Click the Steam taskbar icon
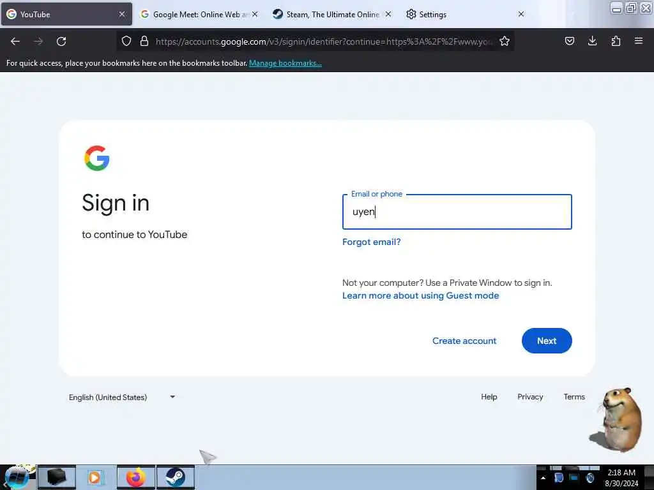Image resolution: width=654 pixels, height=490 pixels. [176, 477]
